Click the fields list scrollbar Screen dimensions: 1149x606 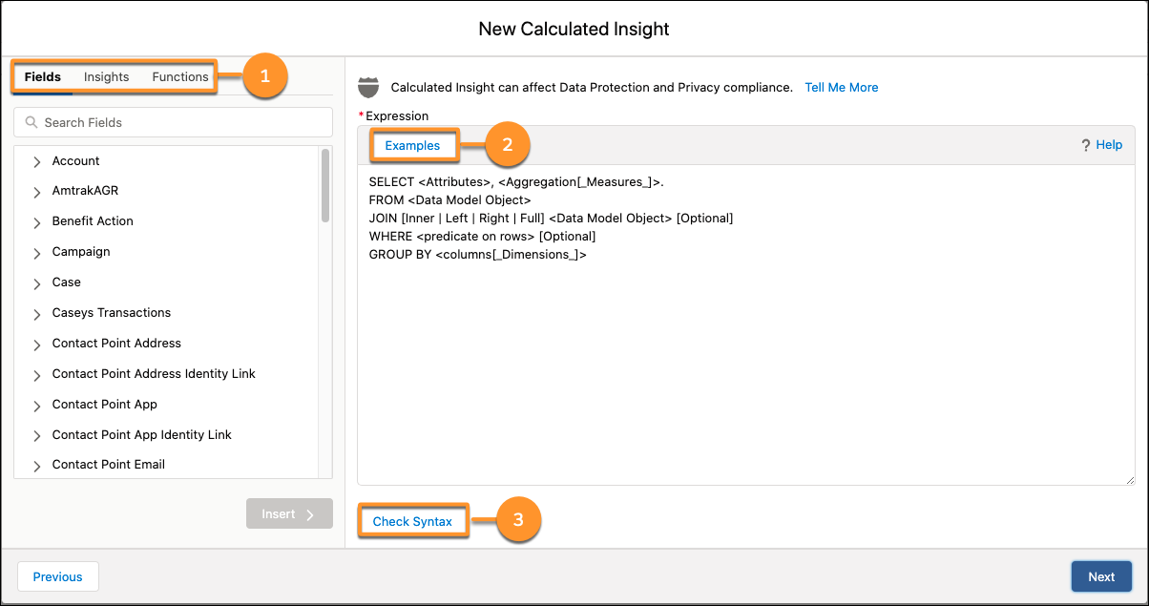tap(325, 185)
